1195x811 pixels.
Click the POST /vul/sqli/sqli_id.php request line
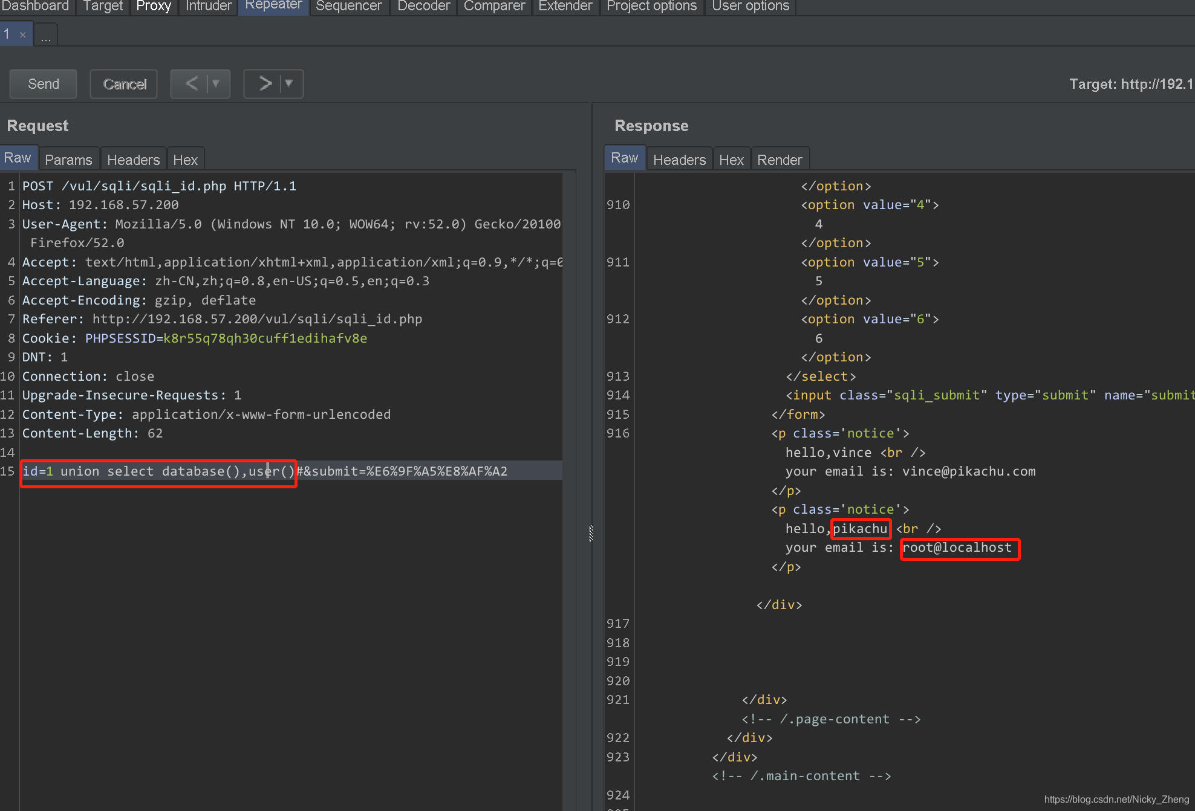pos(160,186)
